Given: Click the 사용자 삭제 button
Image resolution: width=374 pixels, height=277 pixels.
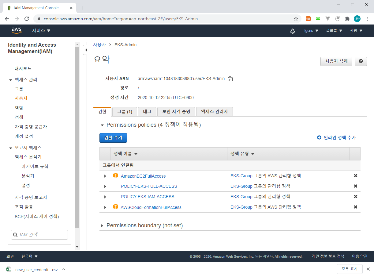Looking at the screenshot, I should tap(336, 61).
